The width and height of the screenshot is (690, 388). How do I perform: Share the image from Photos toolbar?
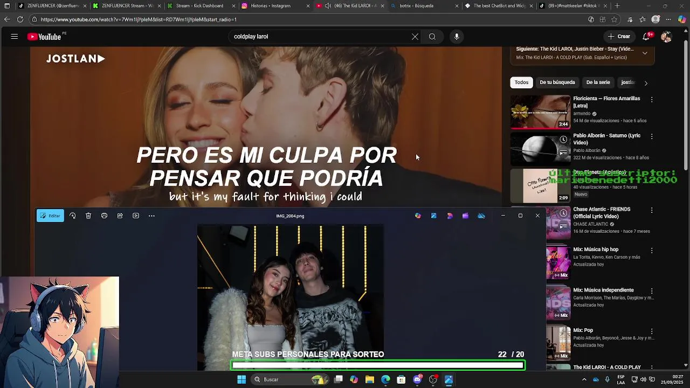point(120,216)
